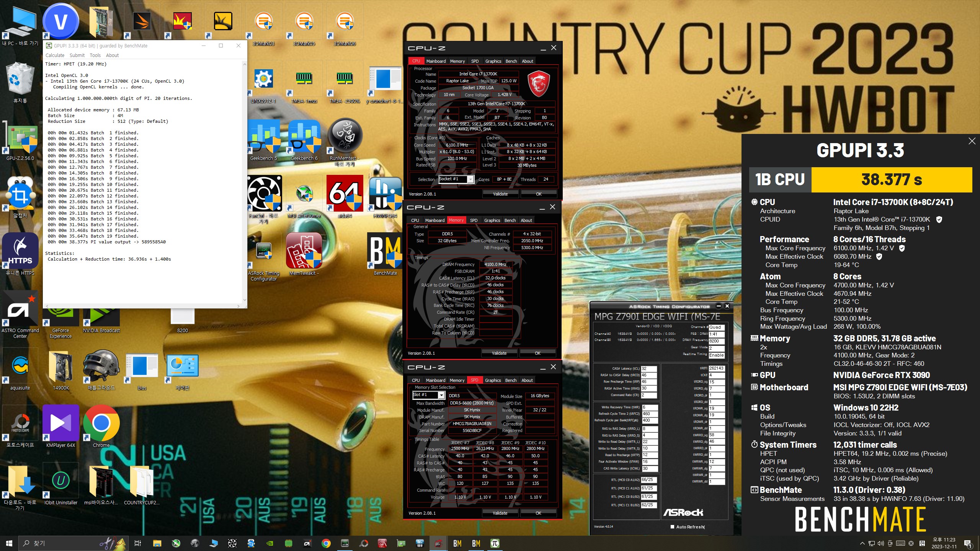Screen dimensions: 980x551
Task: Click the CAS# Latency (tCL) field in ASRock
Action: pyautogui.click(x=649, y=369)
